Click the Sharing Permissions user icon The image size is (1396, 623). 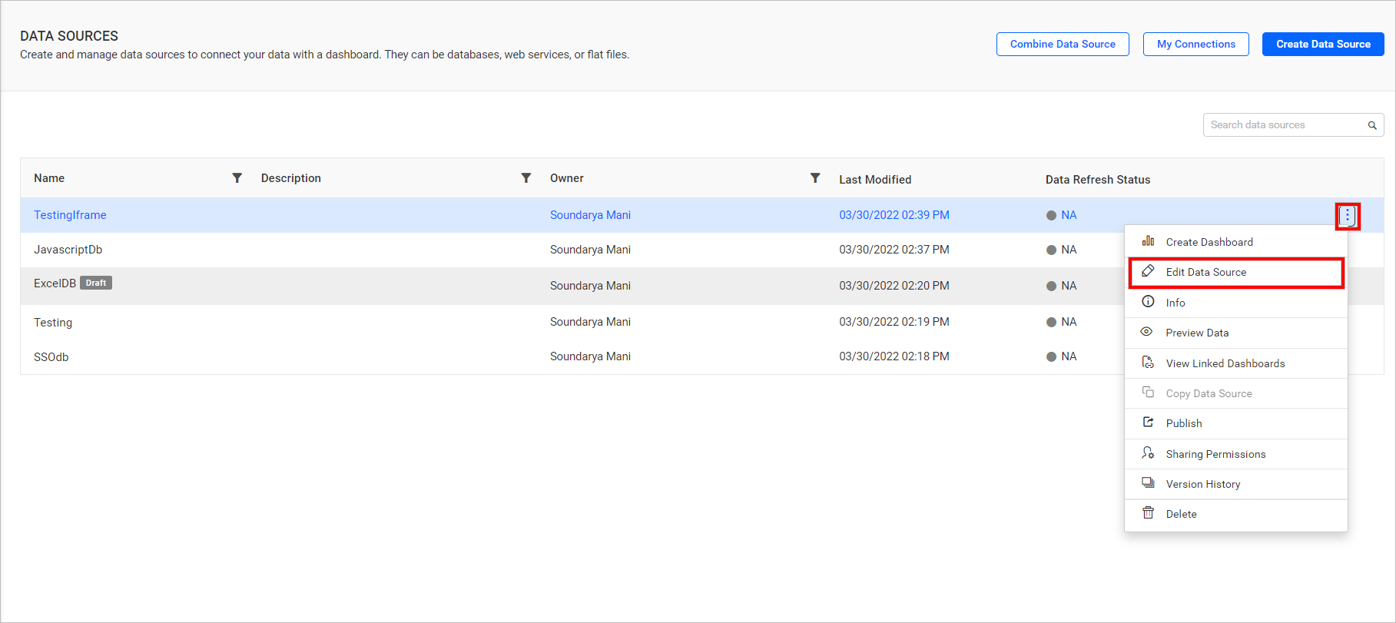point(1148,453)
